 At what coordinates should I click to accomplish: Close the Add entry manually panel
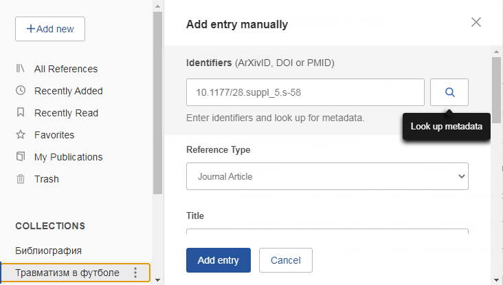[476, 22]
